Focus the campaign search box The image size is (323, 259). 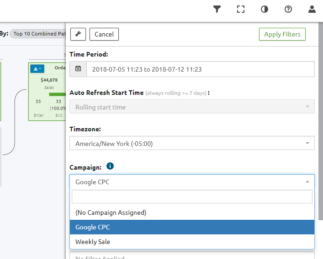pos(192,197)
